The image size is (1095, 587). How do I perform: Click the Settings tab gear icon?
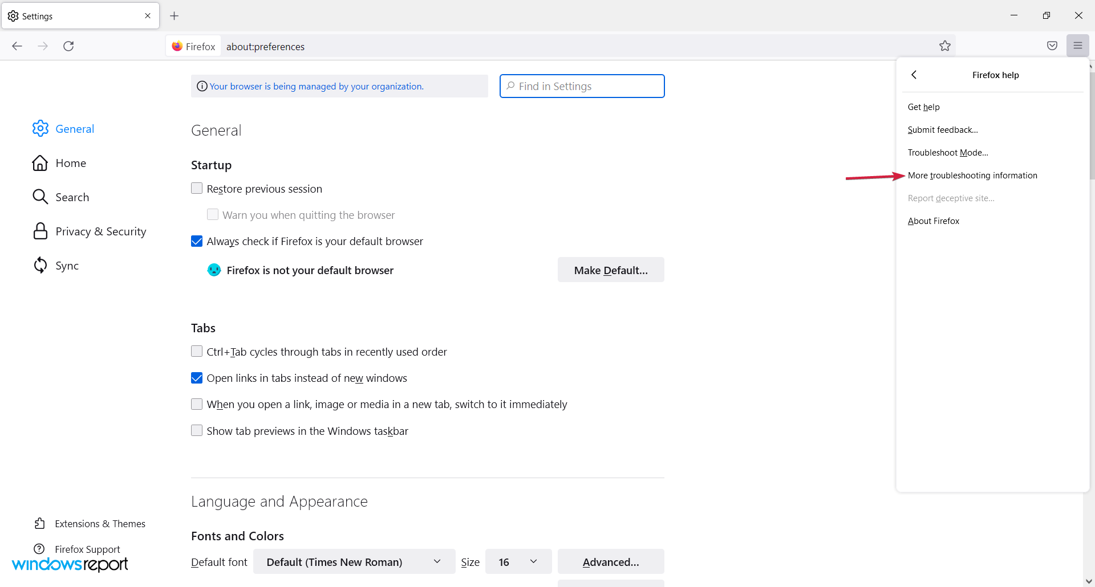coord(13,16)
